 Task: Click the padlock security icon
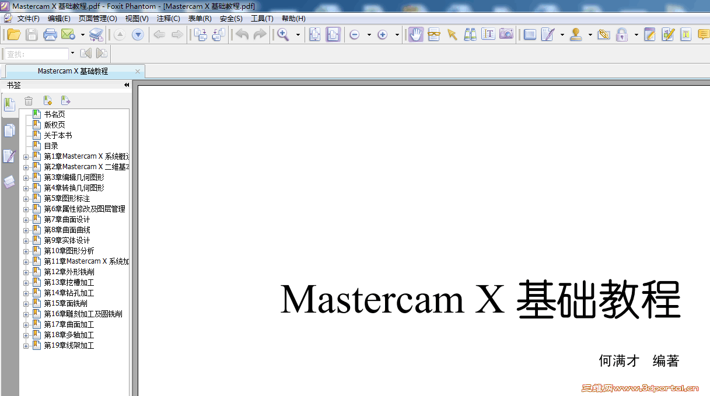tap(622, 35)
